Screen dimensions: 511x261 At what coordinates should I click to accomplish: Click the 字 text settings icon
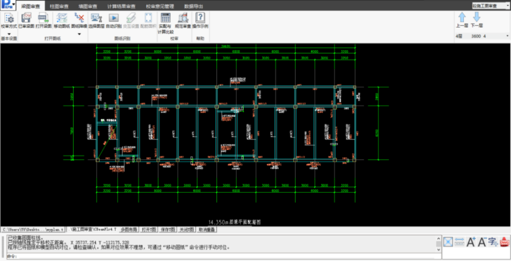493,242
